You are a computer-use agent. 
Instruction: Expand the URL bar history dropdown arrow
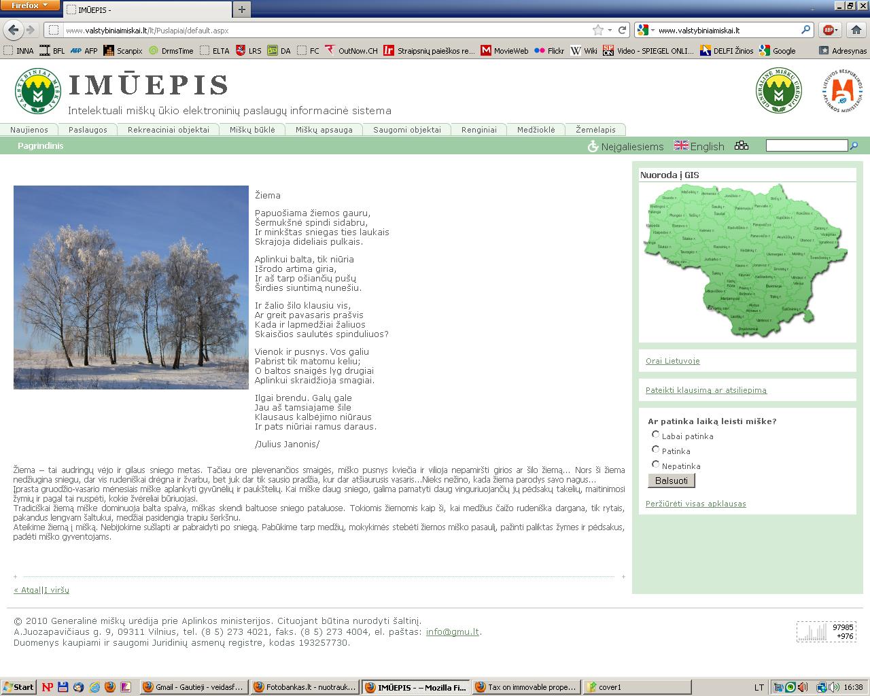(610, 30)
